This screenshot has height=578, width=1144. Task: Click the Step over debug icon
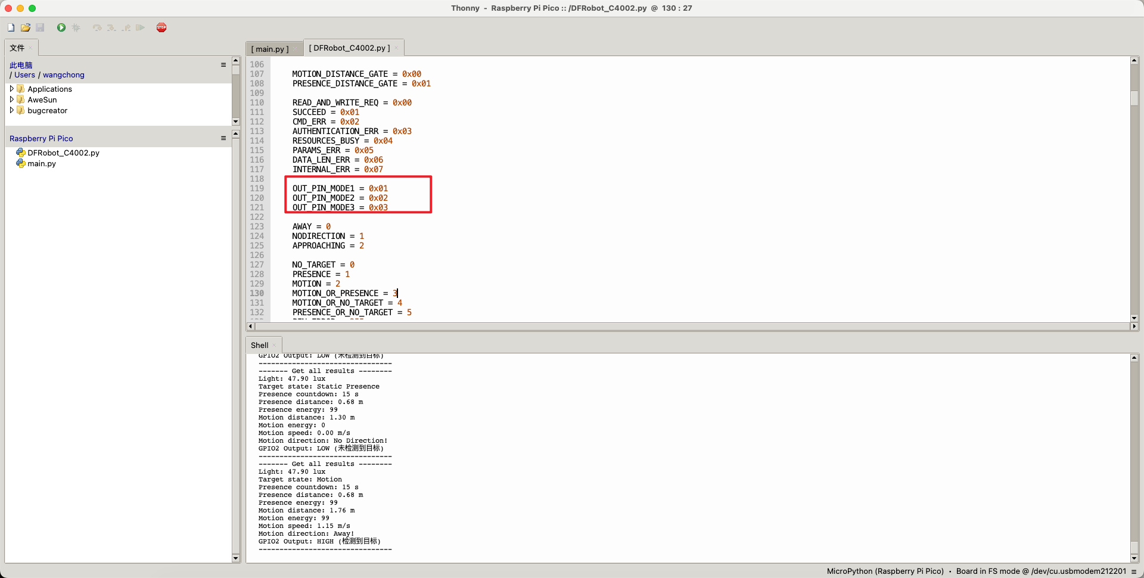(x=97, y=27)
